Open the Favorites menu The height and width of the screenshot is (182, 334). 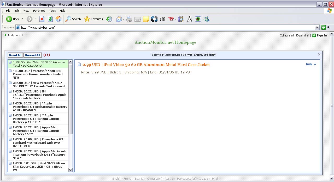click(39, 11)
